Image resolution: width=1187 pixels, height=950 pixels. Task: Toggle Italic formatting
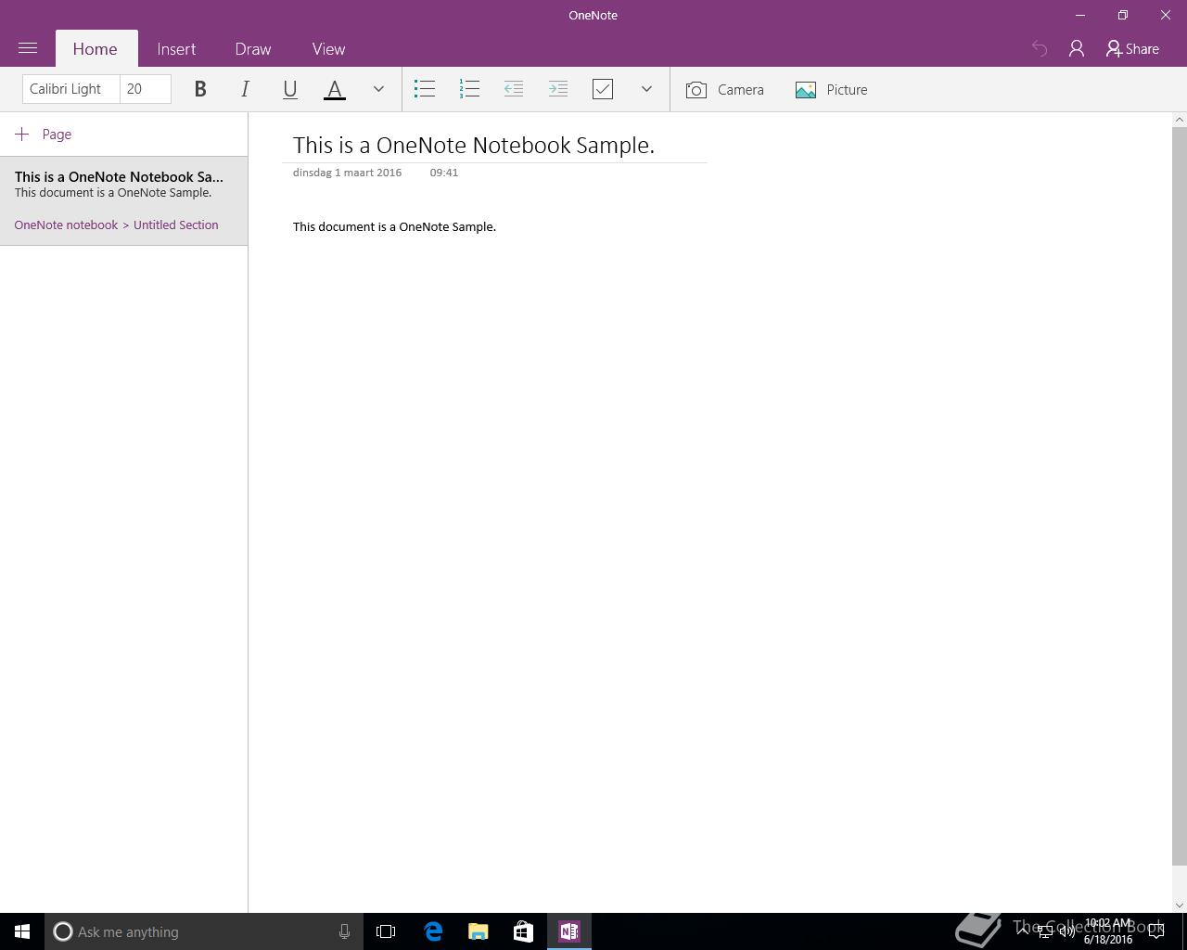click(x=245, y=89)
